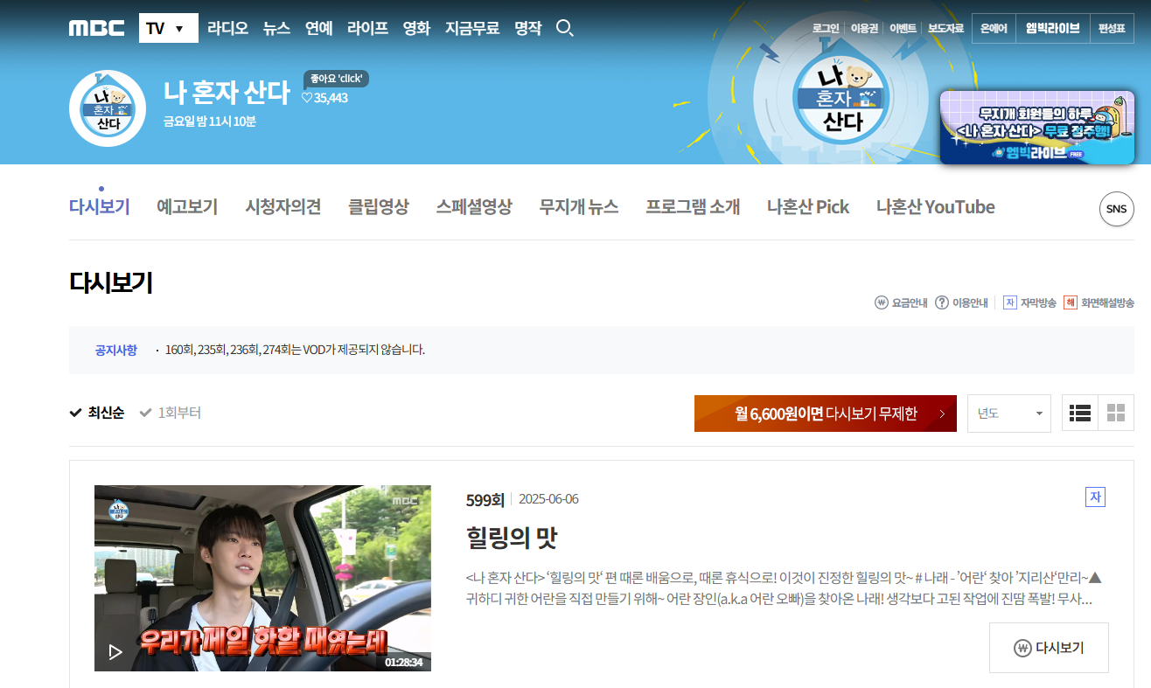Open search with the magnifier icon
This screenshot has width=1151, height=688.
click(564, 27)
